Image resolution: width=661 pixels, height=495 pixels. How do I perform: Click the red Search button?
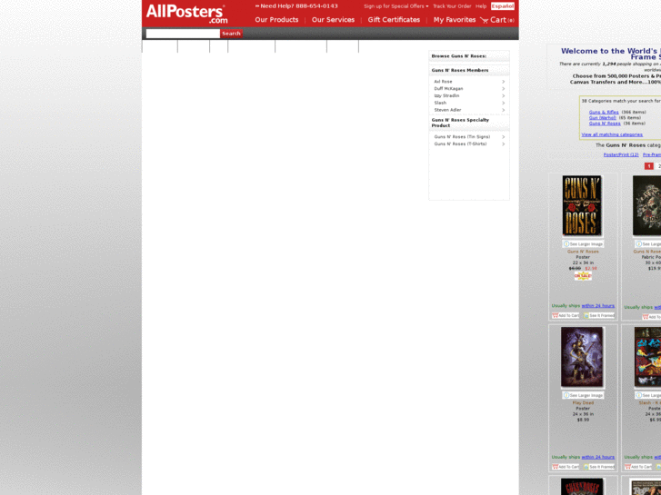[231, 34]
